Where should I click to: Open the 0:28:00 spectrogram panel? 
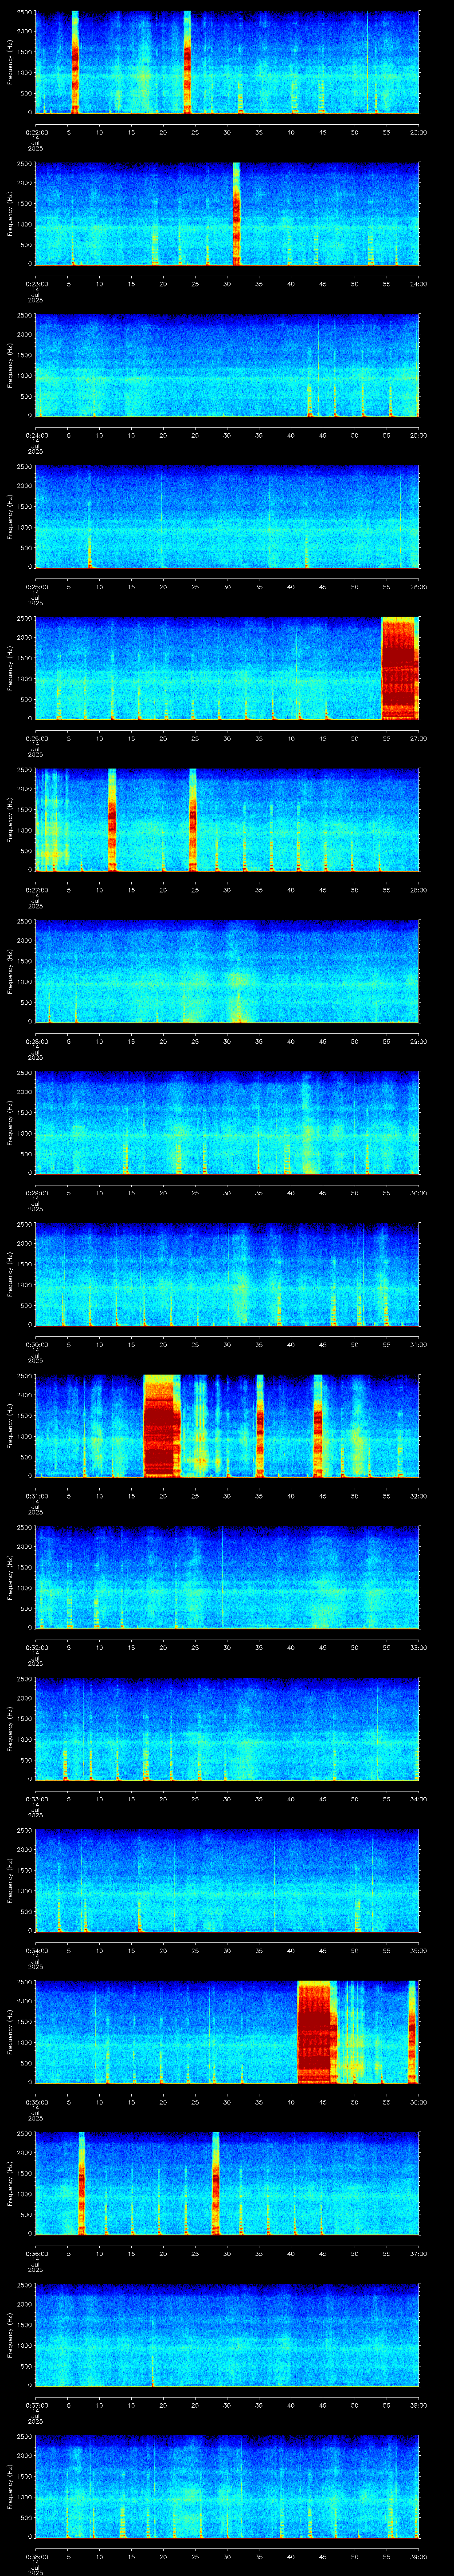pyautogui.click(x=227, y=971)
